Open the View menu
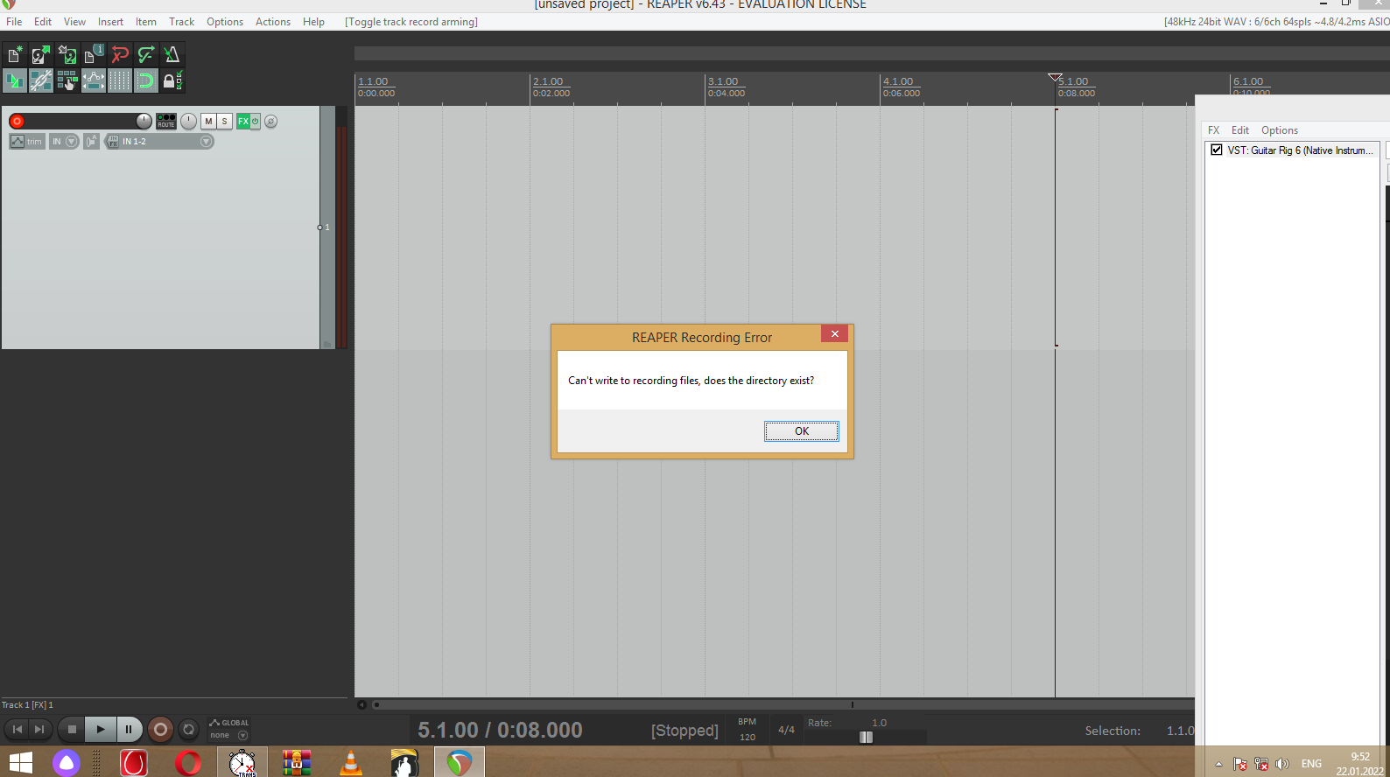 74,21
